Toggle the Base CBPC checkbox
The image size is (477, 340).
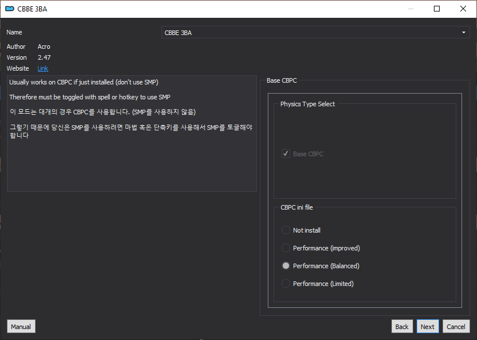[x=286, y=153]
